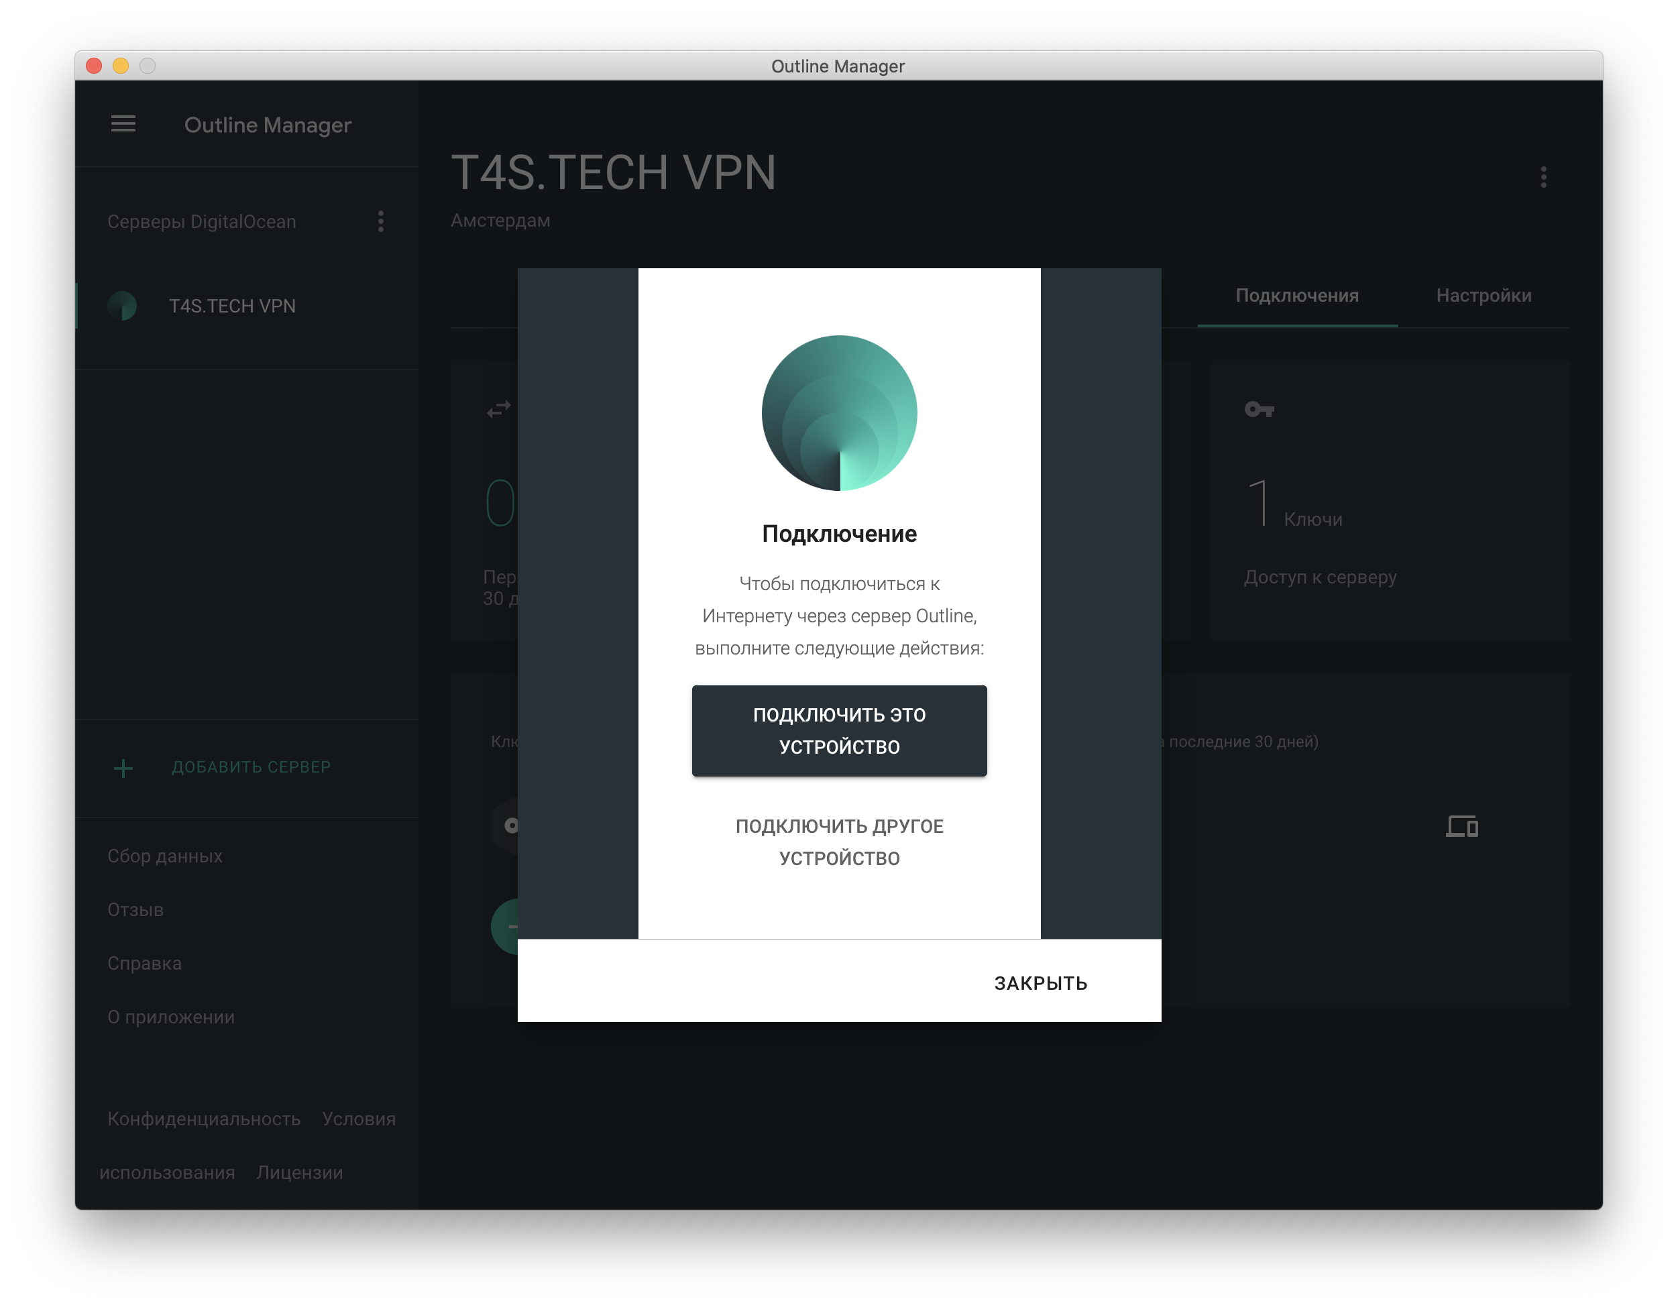
Task: Click the Outline Manager sidebar title
Action: [x=268, y=125]
